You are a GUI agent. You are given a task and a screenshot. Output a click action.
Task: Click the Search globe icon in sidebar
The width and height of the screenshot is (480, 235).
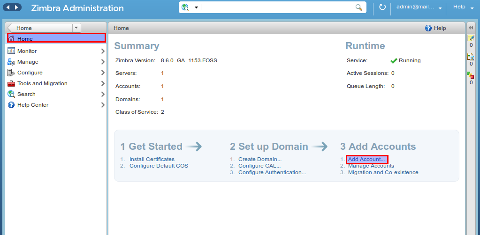(11, 94)
